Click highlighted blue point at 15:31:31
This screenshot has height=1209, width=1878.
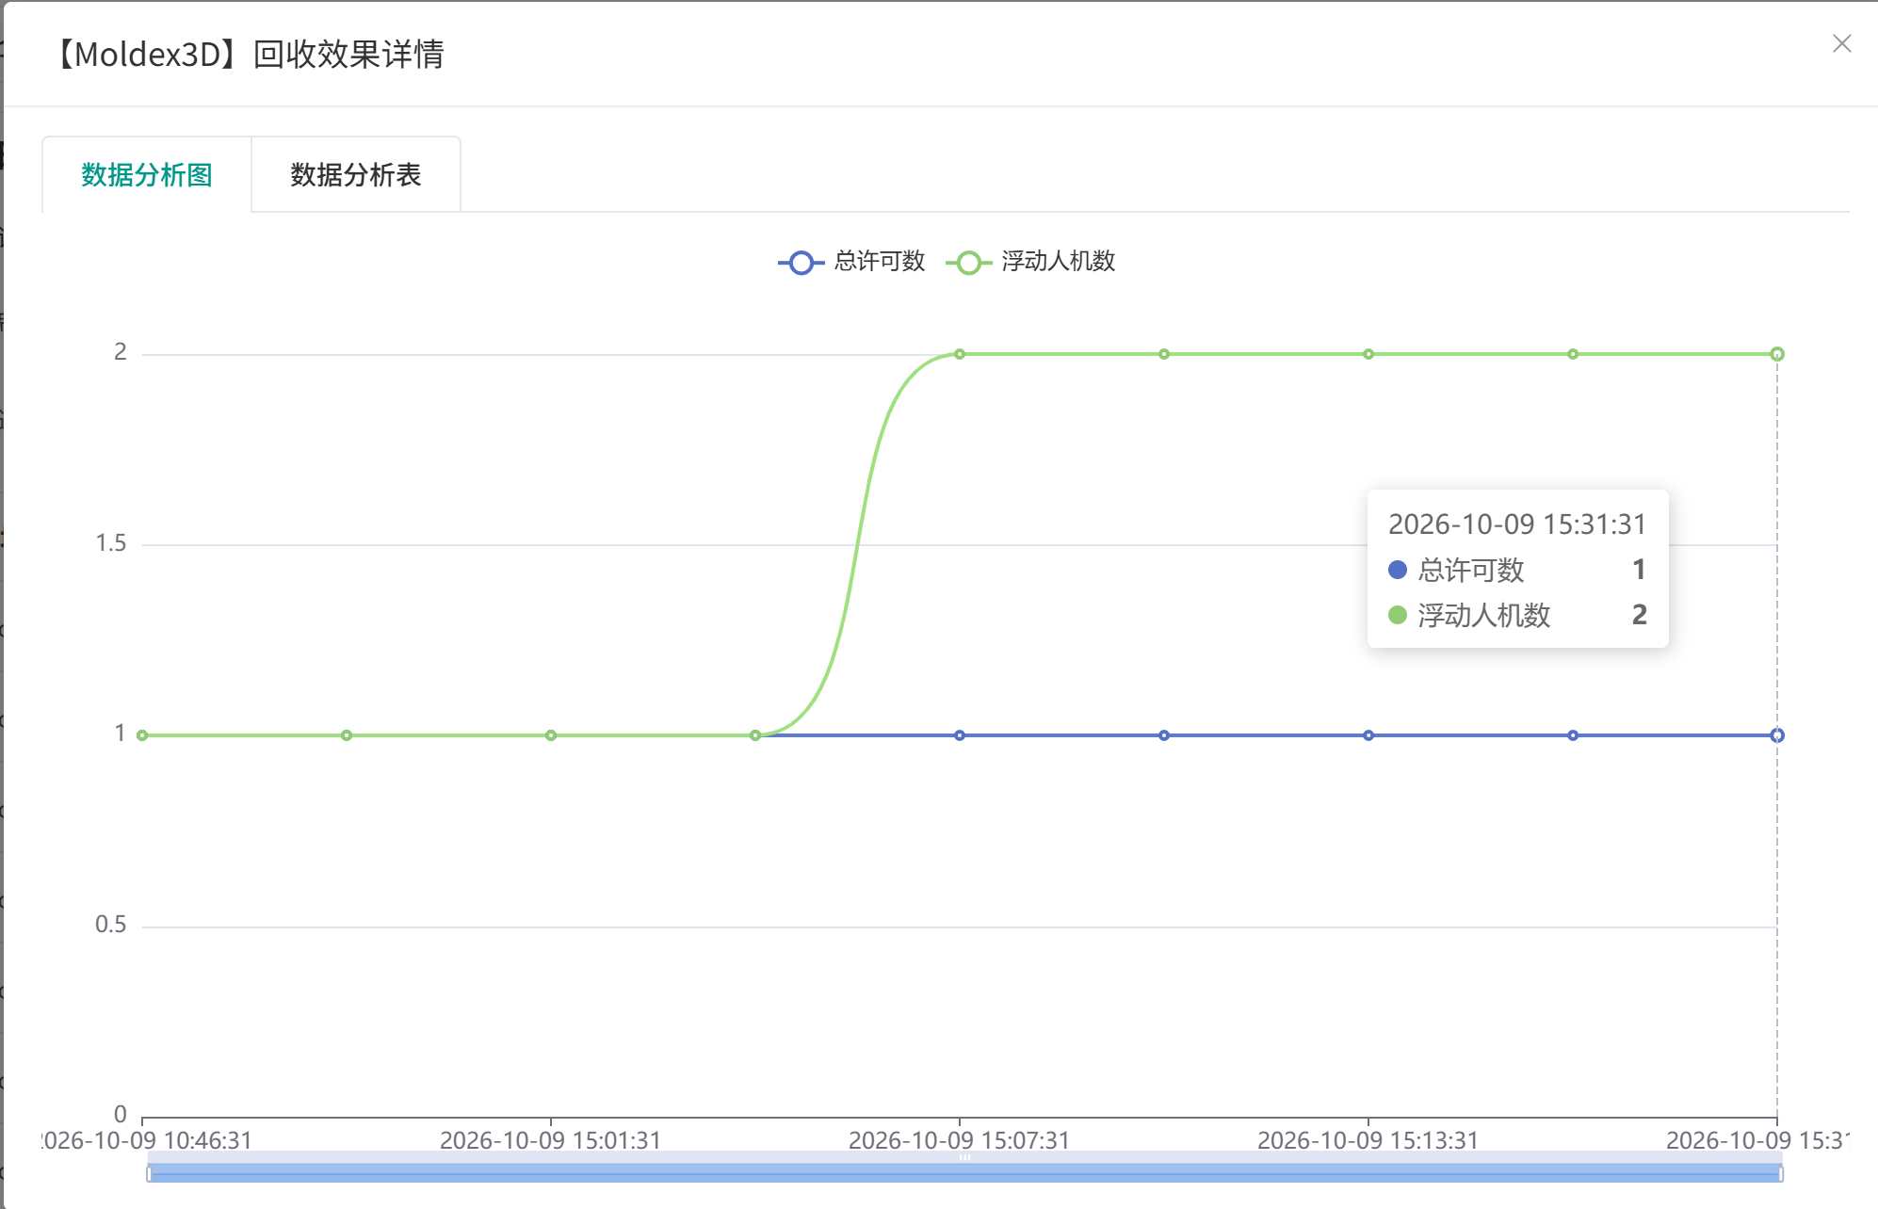(1777, 735)
